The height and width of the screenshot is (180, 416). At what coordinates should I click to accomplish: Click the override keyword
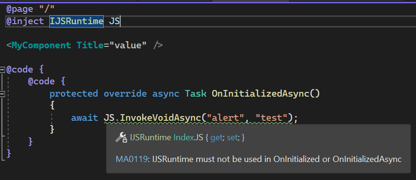click(x=125, y=93)
